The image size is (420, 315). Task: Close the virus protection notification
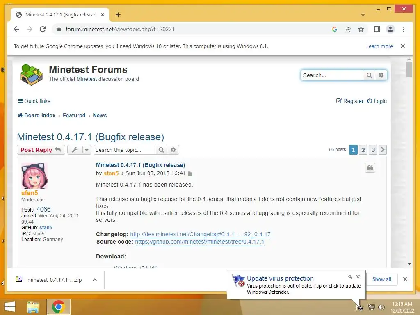click(x=358, y=277)
